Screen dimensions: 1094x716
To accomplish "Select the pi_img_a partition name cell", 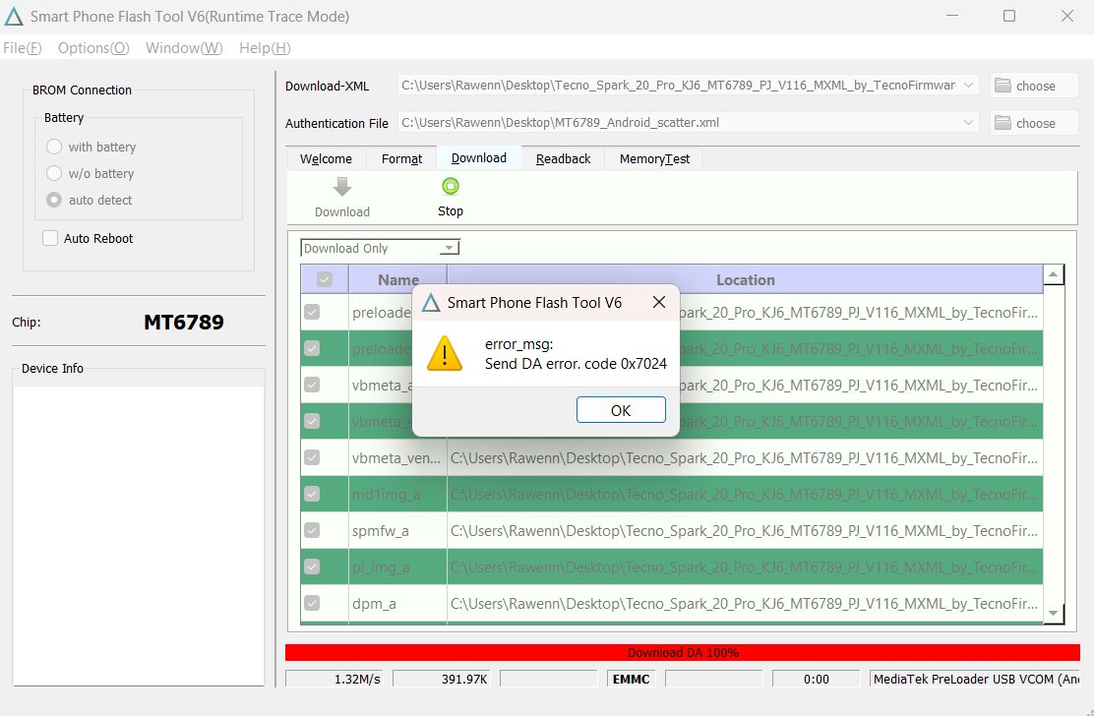I will click(397, 567).
